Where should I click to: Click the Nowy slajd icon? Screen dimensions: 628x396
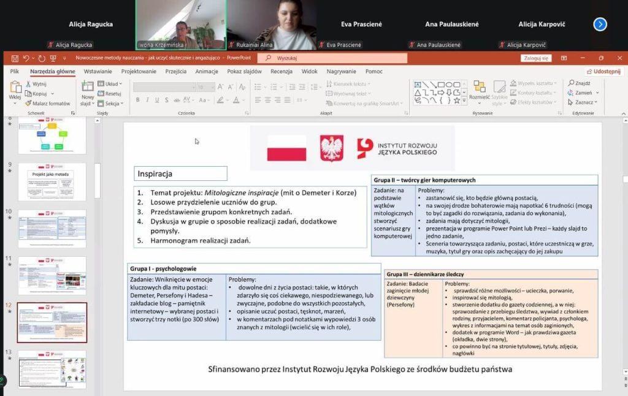pos(88,88)
